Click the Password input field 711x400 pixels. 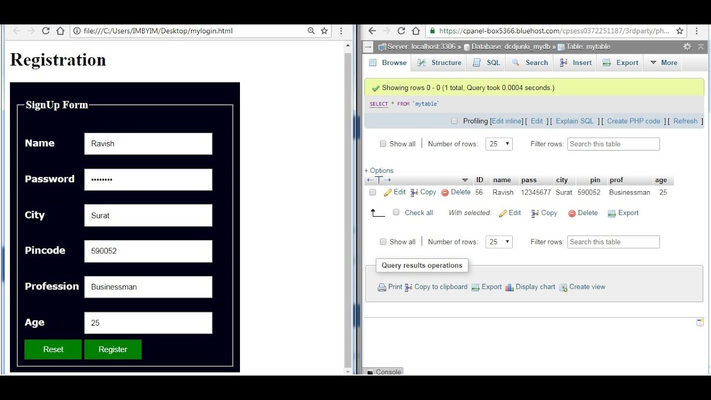tap(148, 179)
